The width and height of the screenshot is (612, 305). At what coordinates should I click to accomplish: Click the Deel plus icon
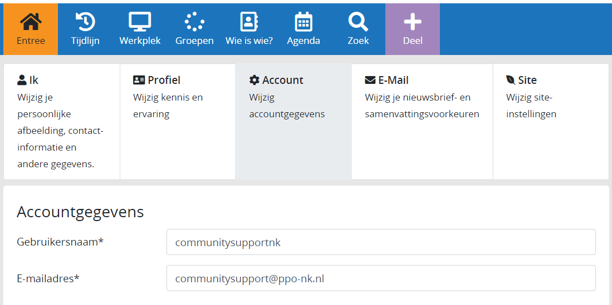click(x=413, y=22)
